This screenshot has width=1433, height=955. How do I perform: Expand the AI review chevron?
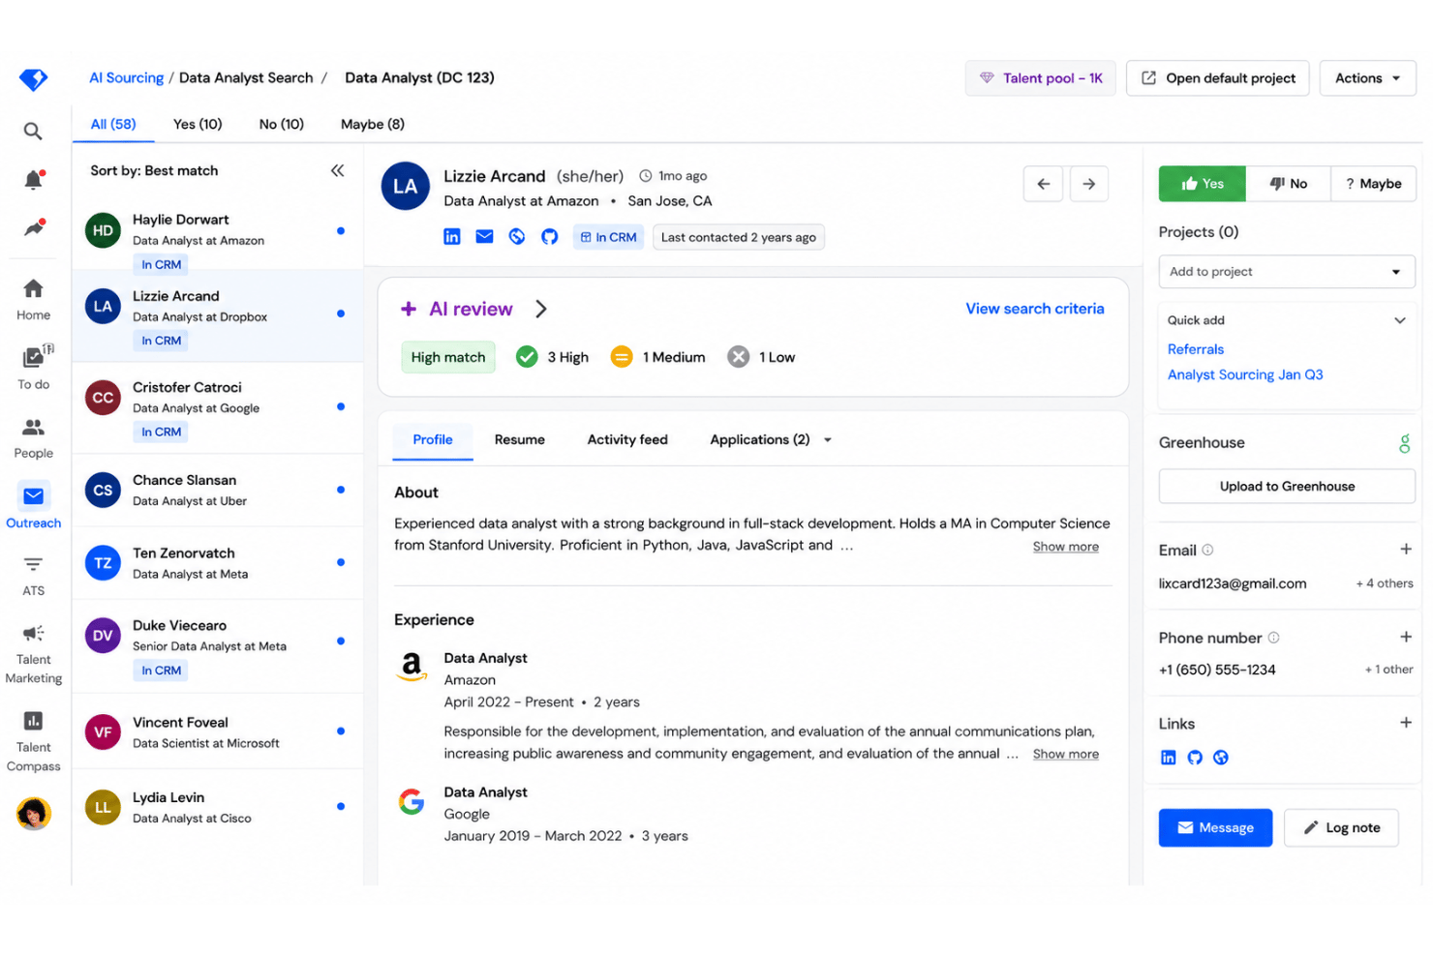coord(541,309)
